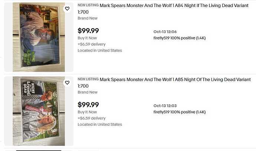This screenshot has height=151, width=256.
Task: Click the +$6.59 delivery text on A84
Action: [92, 44]
